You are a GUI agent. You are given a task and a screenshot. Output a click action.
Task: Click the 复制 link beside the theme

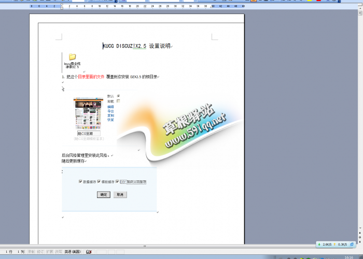(x=110, y=116)
